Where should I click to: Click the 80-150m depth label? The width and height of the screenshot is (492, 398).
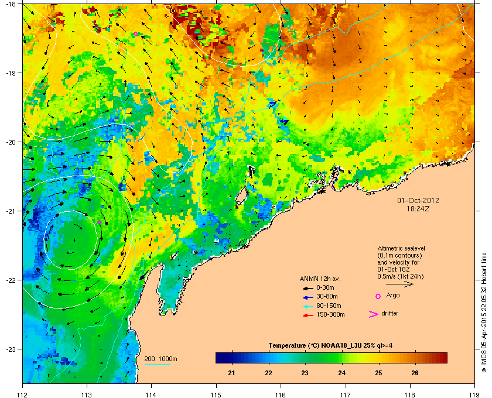329,306
